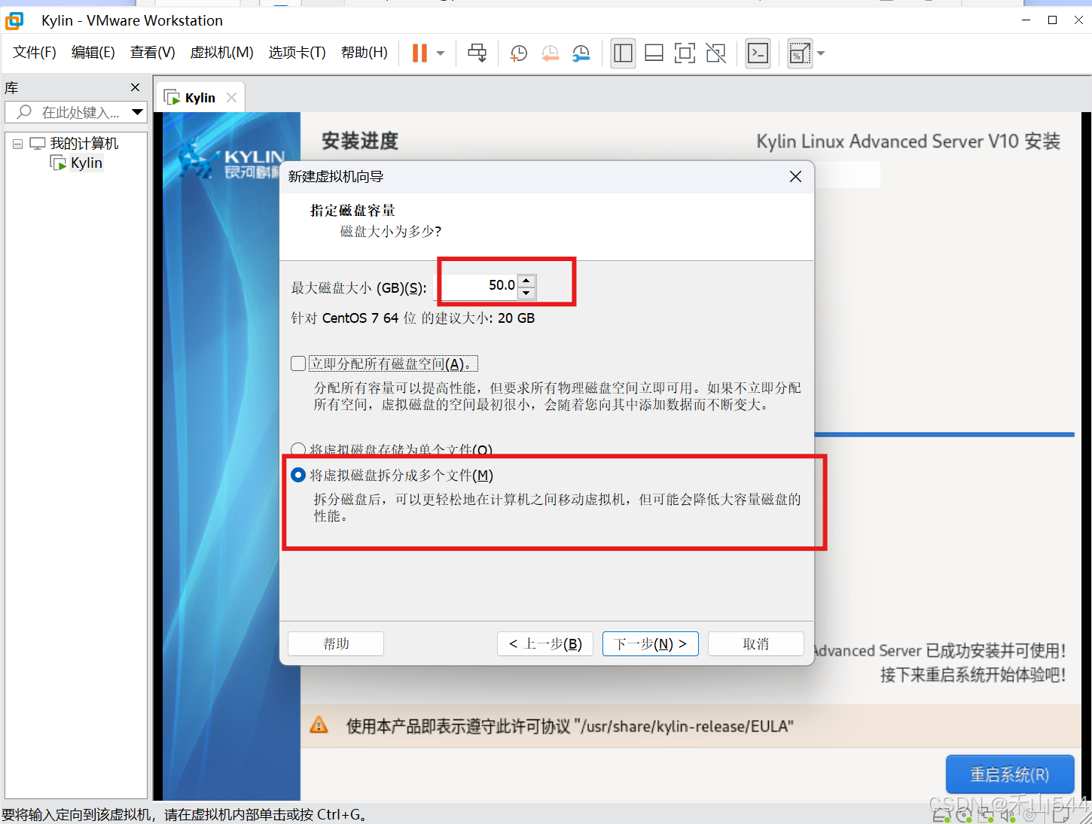Screen dimensions: 1092x824
Task: Click the 安装进度 heading in the installer
Action: (x=360, y=141)
